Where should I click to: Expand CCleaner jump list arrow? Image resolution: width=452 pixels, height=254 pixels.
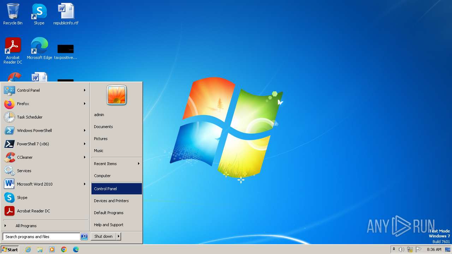(85, 157)
